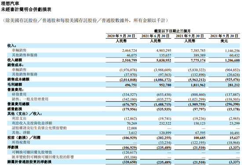
Task: Click the header 截至以下日期止三個月
Action: 172,31
